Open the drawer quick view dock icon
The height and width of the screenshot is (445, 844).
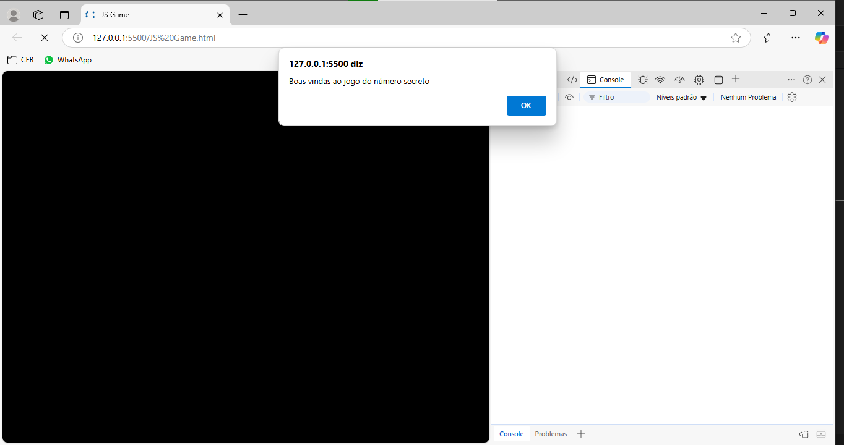804,434
